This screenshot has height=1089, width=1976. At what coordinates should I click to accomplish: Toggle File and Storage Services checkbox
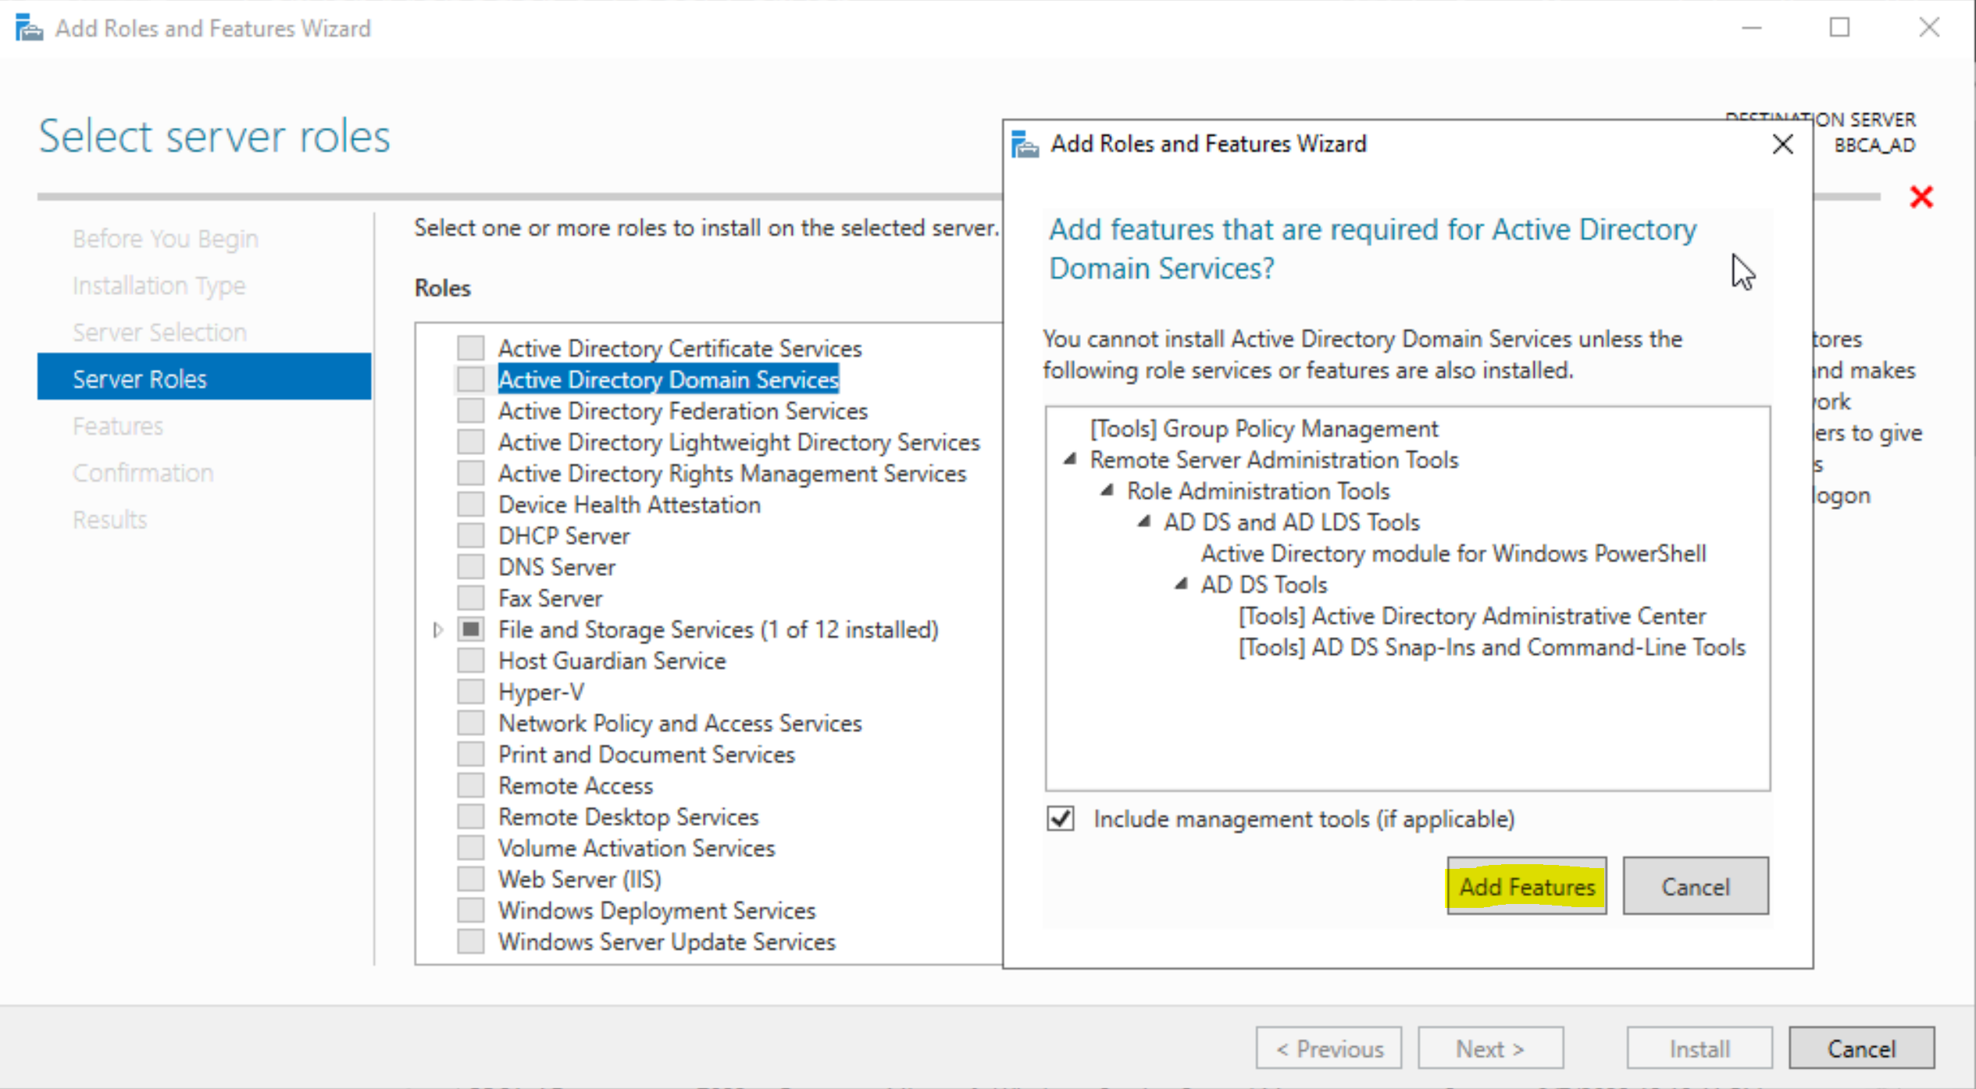pos(470,628)
